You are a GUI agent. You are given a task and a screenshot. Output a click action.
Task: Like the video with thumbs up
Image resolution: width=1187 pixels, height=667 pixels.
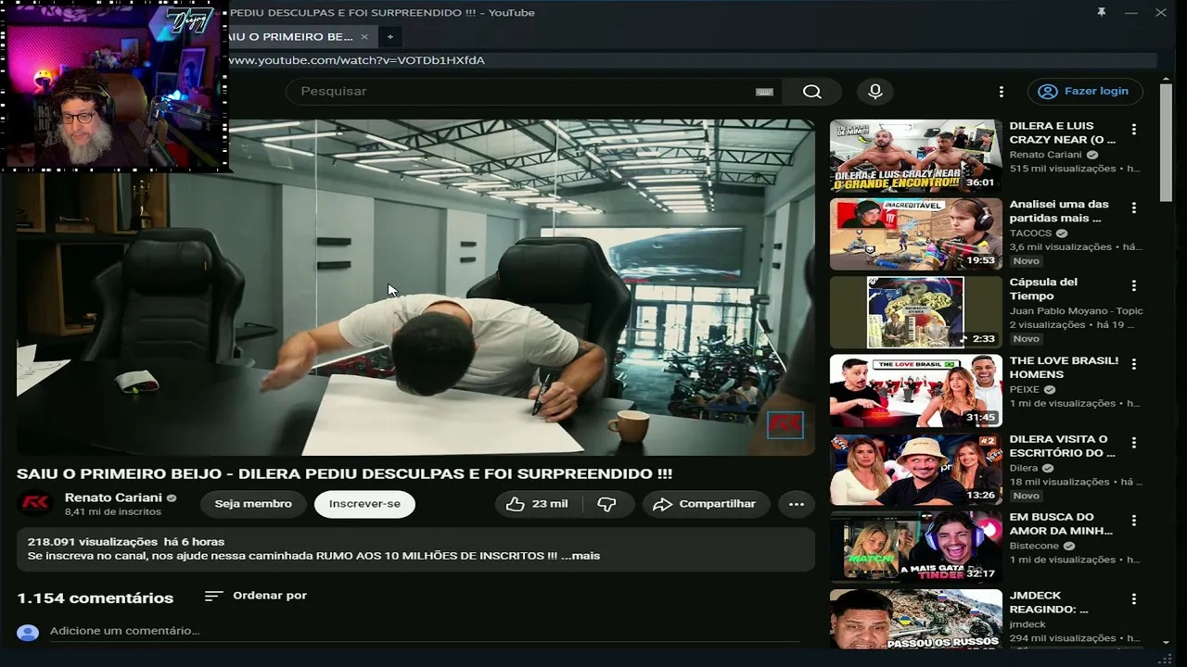(537, 504)
